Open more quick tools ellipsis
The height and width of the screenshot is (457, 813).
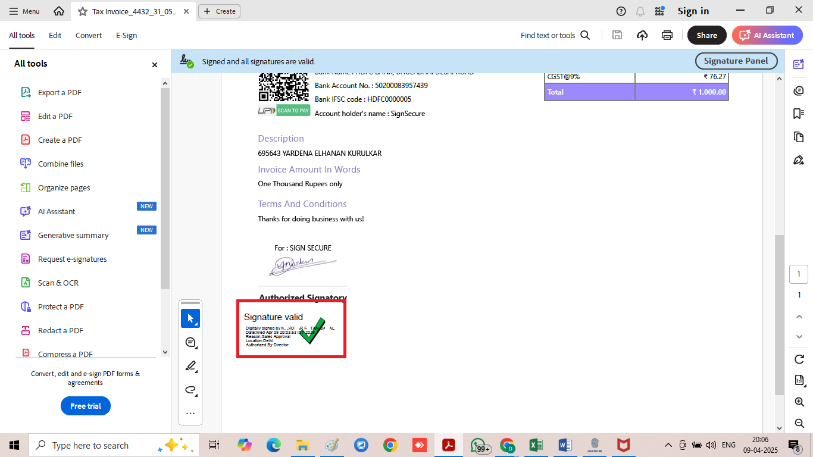(190, 413)
